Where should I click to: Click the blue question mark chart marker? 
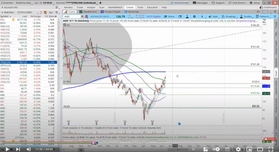tap(179, 124)
